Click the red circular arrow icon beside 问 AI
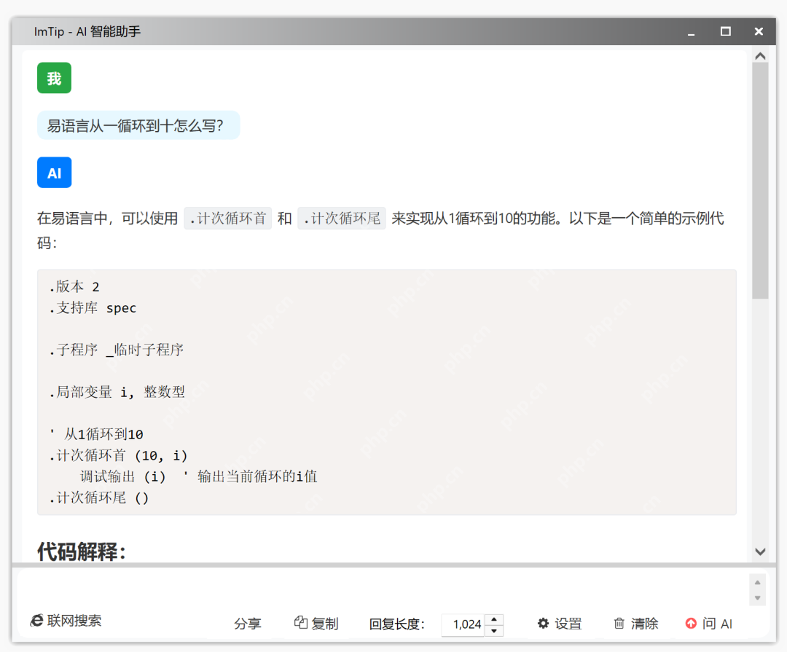This screenshot has width=787, height=652. click(691, 624)
